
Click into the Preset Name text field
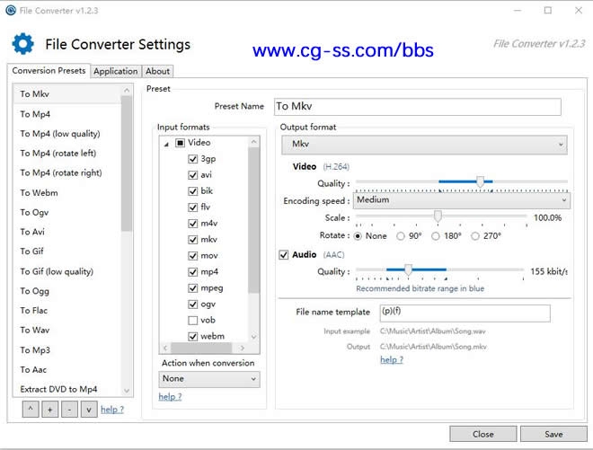(x=417, y=107)
